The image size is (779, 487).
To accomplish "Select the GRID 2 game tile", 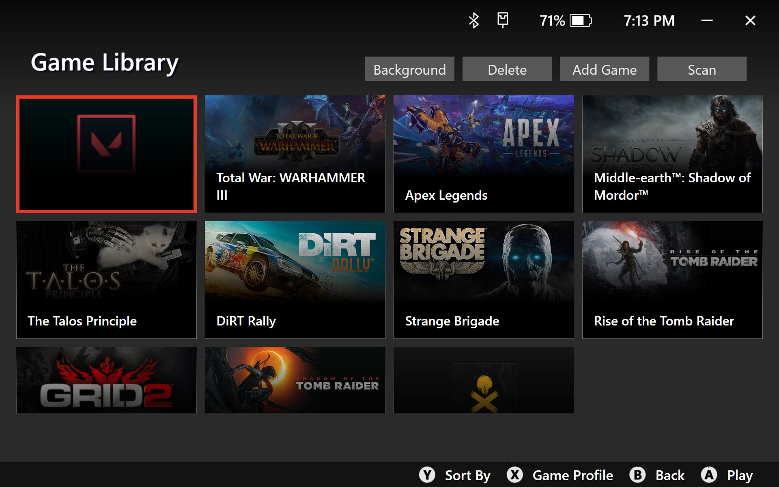I will click(x=106, y=380).
